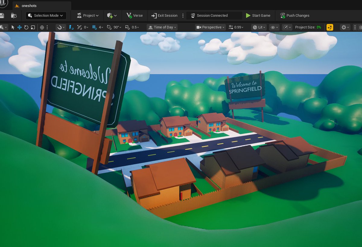Toggle Fortnite grid snapping icon
The image size is (362, 247).
point(71,27)
